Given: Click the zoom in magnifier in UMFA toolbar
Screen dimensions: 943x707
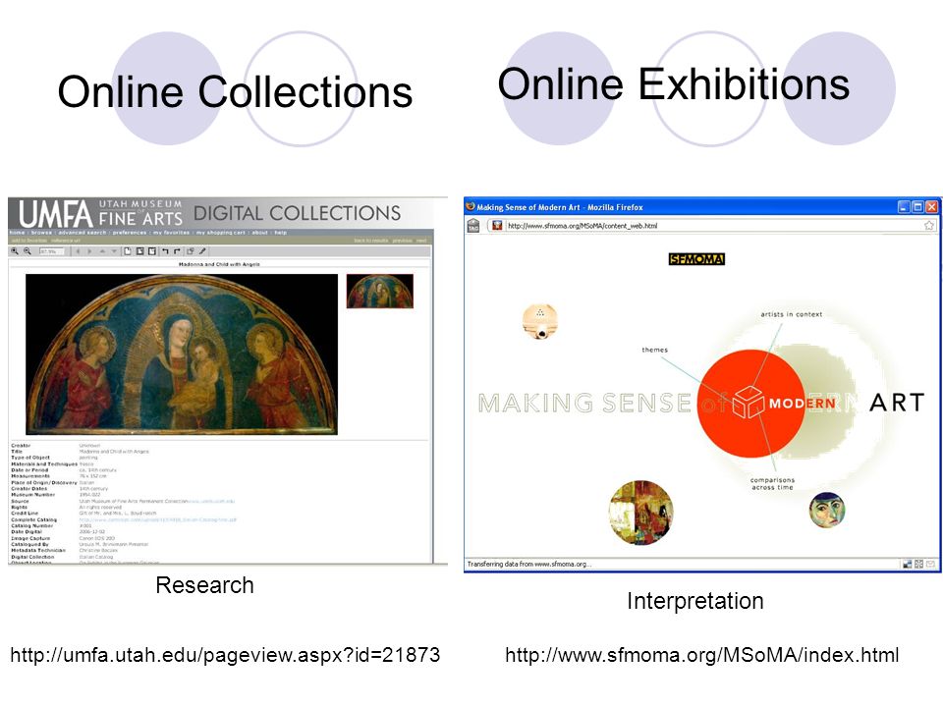Looking at the screenshot, I should click(15, 250).
